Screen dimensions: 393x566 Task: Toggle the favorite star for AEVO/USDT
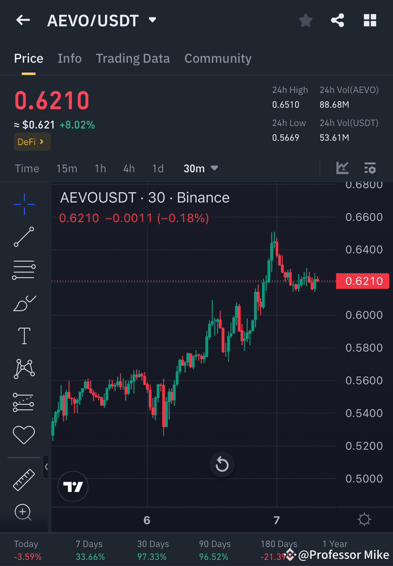click(305, 20)
